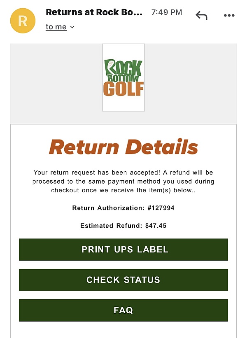Expand recipient details via "to me" chevron
The width and height of the screenshot is (247, 338).
[72, 27]
